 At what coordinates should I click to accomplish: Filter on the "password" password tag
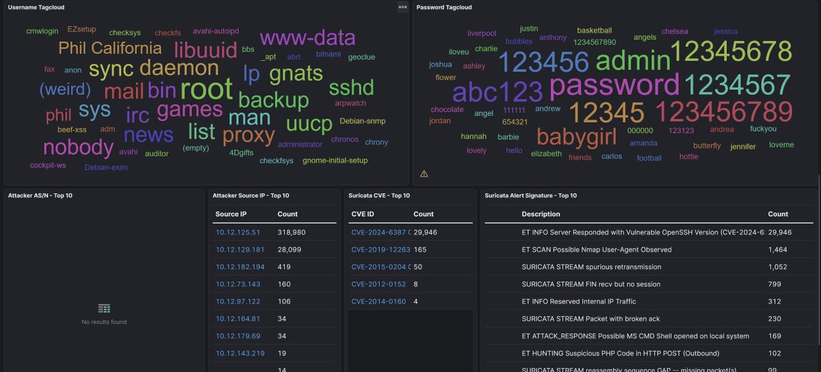click(614, 85)
